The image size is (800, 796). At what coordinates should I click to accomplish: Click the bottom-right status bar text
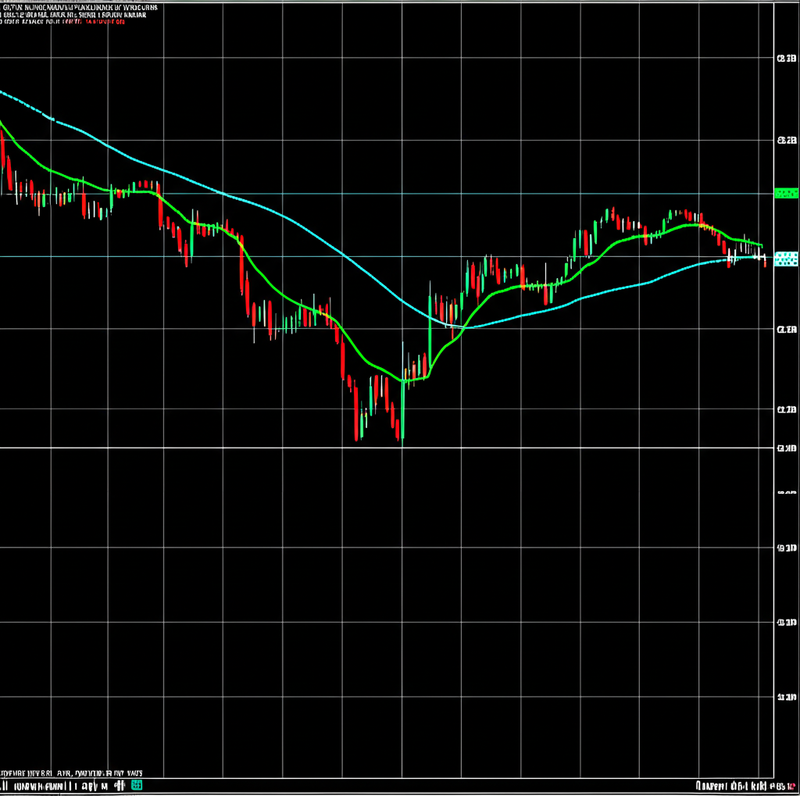coord(742,785)
